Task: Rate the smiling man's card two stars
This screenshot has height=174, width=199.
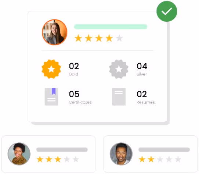Action: (151, 159)
